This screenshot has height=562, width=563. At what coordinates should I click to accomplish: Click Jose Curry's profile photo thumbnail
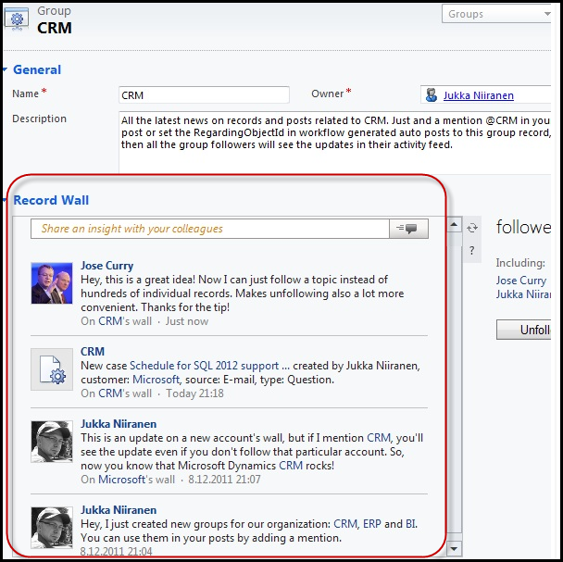52,283
